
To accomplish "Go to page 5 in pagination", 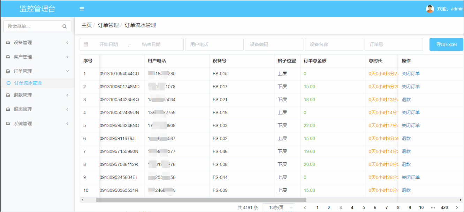I will (x=364, y=207).
